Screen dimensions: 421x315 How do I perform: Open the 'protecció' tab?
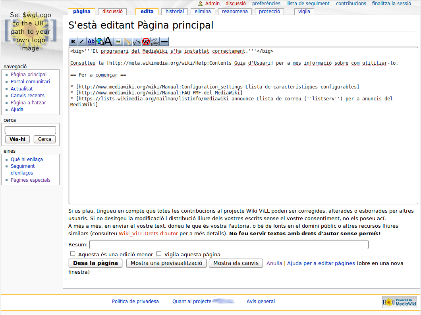coord(269,12)
